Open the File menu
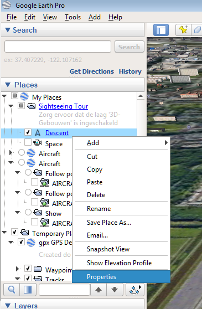Screen dimensions: 202x309 12,17
